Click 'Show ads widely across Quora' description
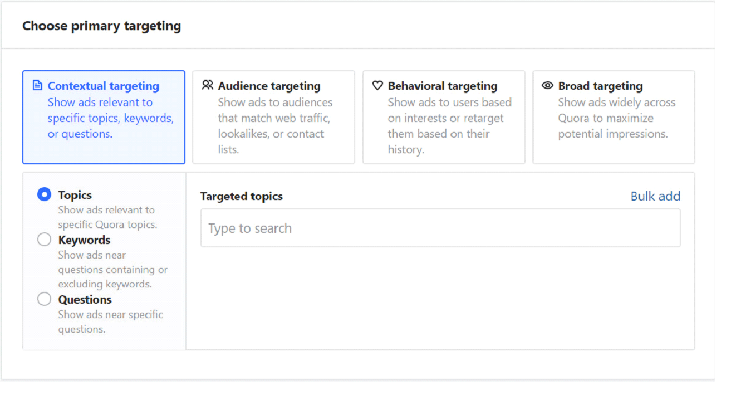This screenshot has width=731, height=395. point(617,118)
